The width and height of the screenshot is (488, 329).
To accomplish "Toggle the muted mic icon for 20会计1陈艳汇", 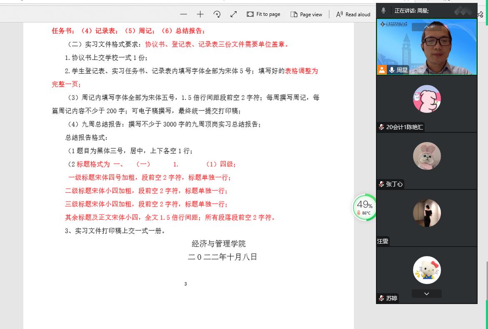I will [x=381, y=127].
